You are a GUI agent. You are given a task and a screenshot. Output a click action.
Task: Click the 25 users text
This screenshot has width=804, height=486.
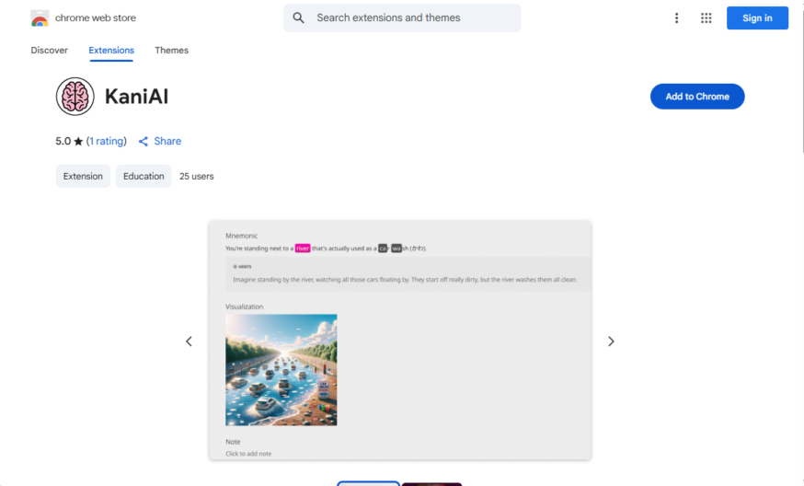196,176
